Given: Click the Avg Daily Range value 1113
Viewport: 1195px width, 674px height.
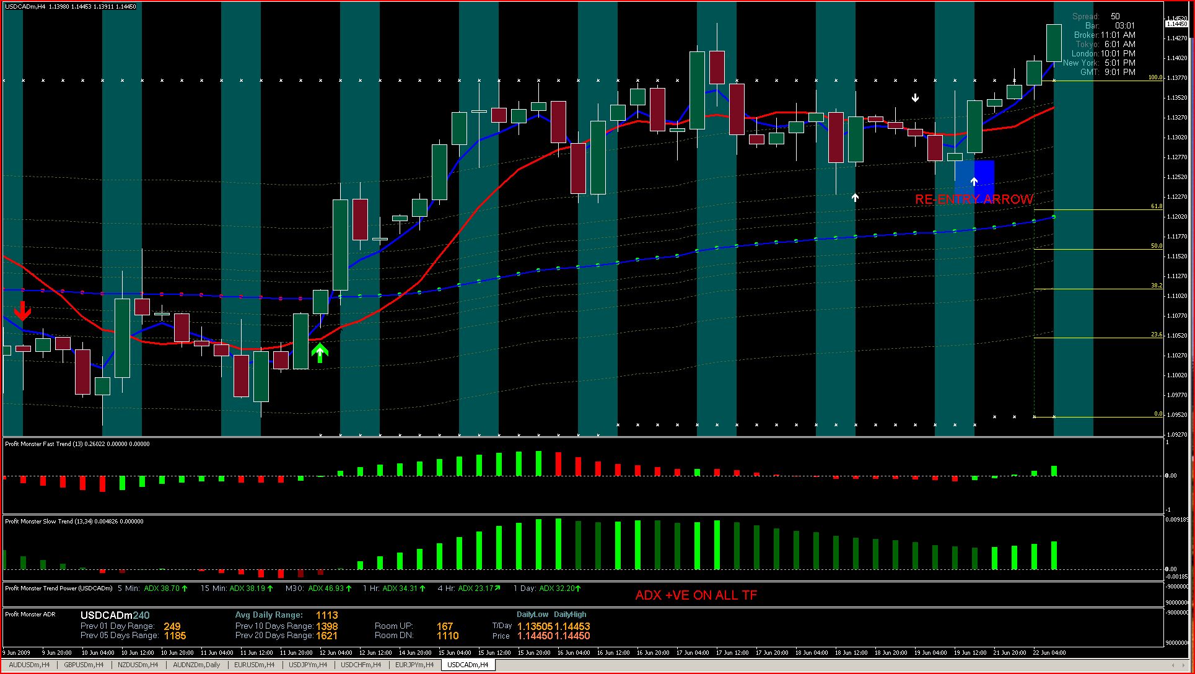Looking at the screenshot, I should pos(327,616).
